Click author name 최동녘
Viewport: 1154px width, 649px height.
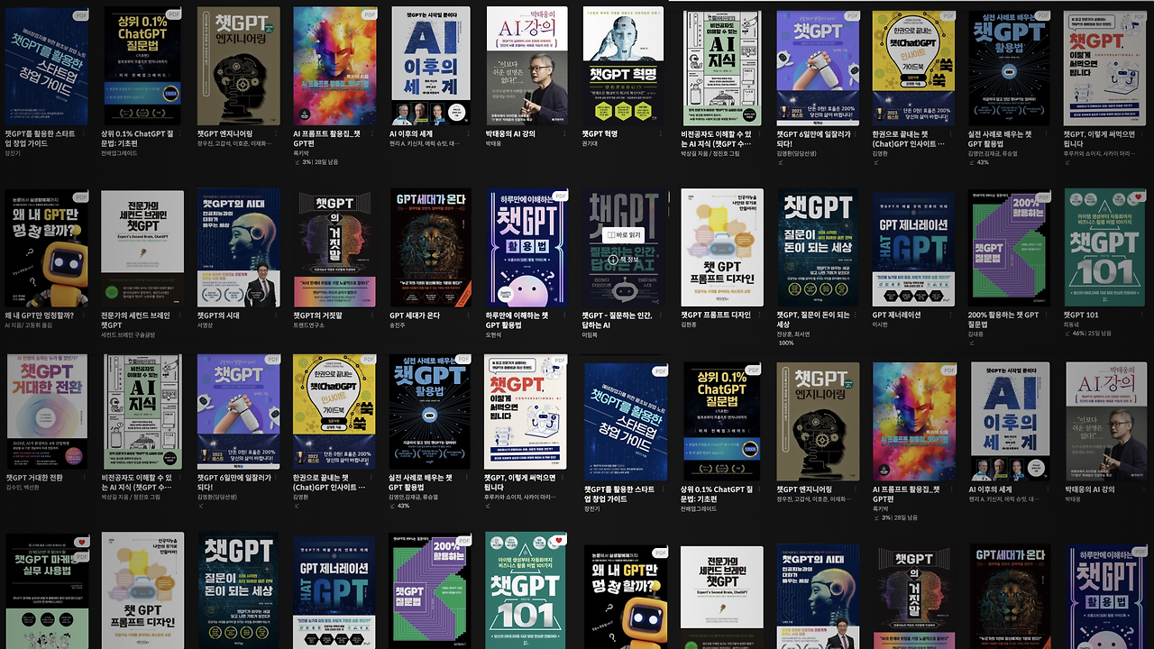tap(1072, 324)
